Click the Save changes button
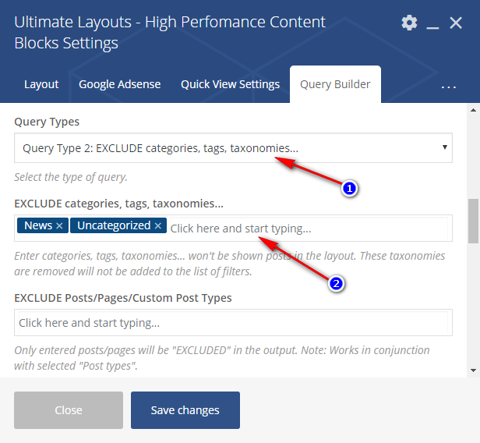The height and width of the screenshot is (443, 480). coord(185,410)
